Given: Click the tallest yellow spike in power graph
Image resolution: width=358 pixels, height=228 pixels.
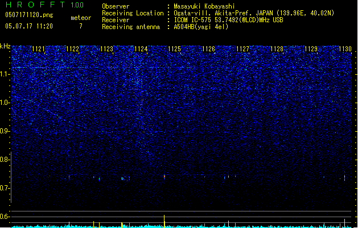Looking at the screenshot, I should point(164,221).
